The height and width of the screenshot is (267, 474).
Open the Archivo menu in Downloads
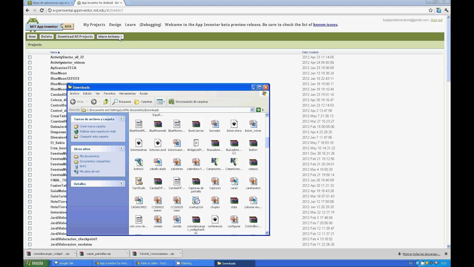point(74,93)
